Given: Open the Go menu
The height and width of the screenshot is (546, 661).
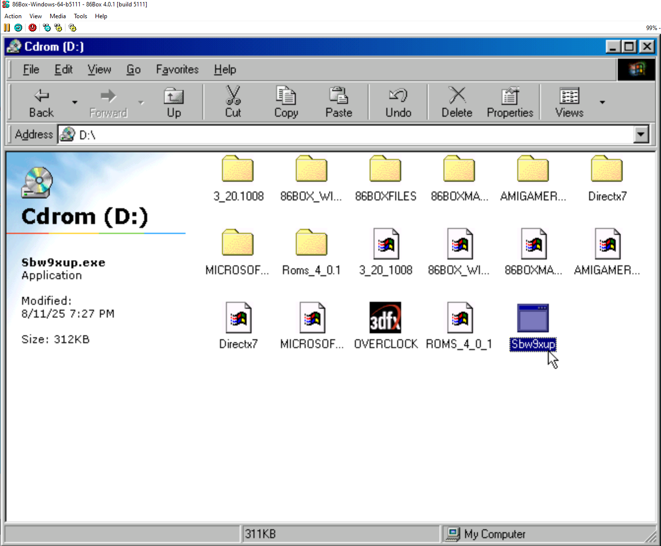Looking at the screenshot, I should click(133, 70).
